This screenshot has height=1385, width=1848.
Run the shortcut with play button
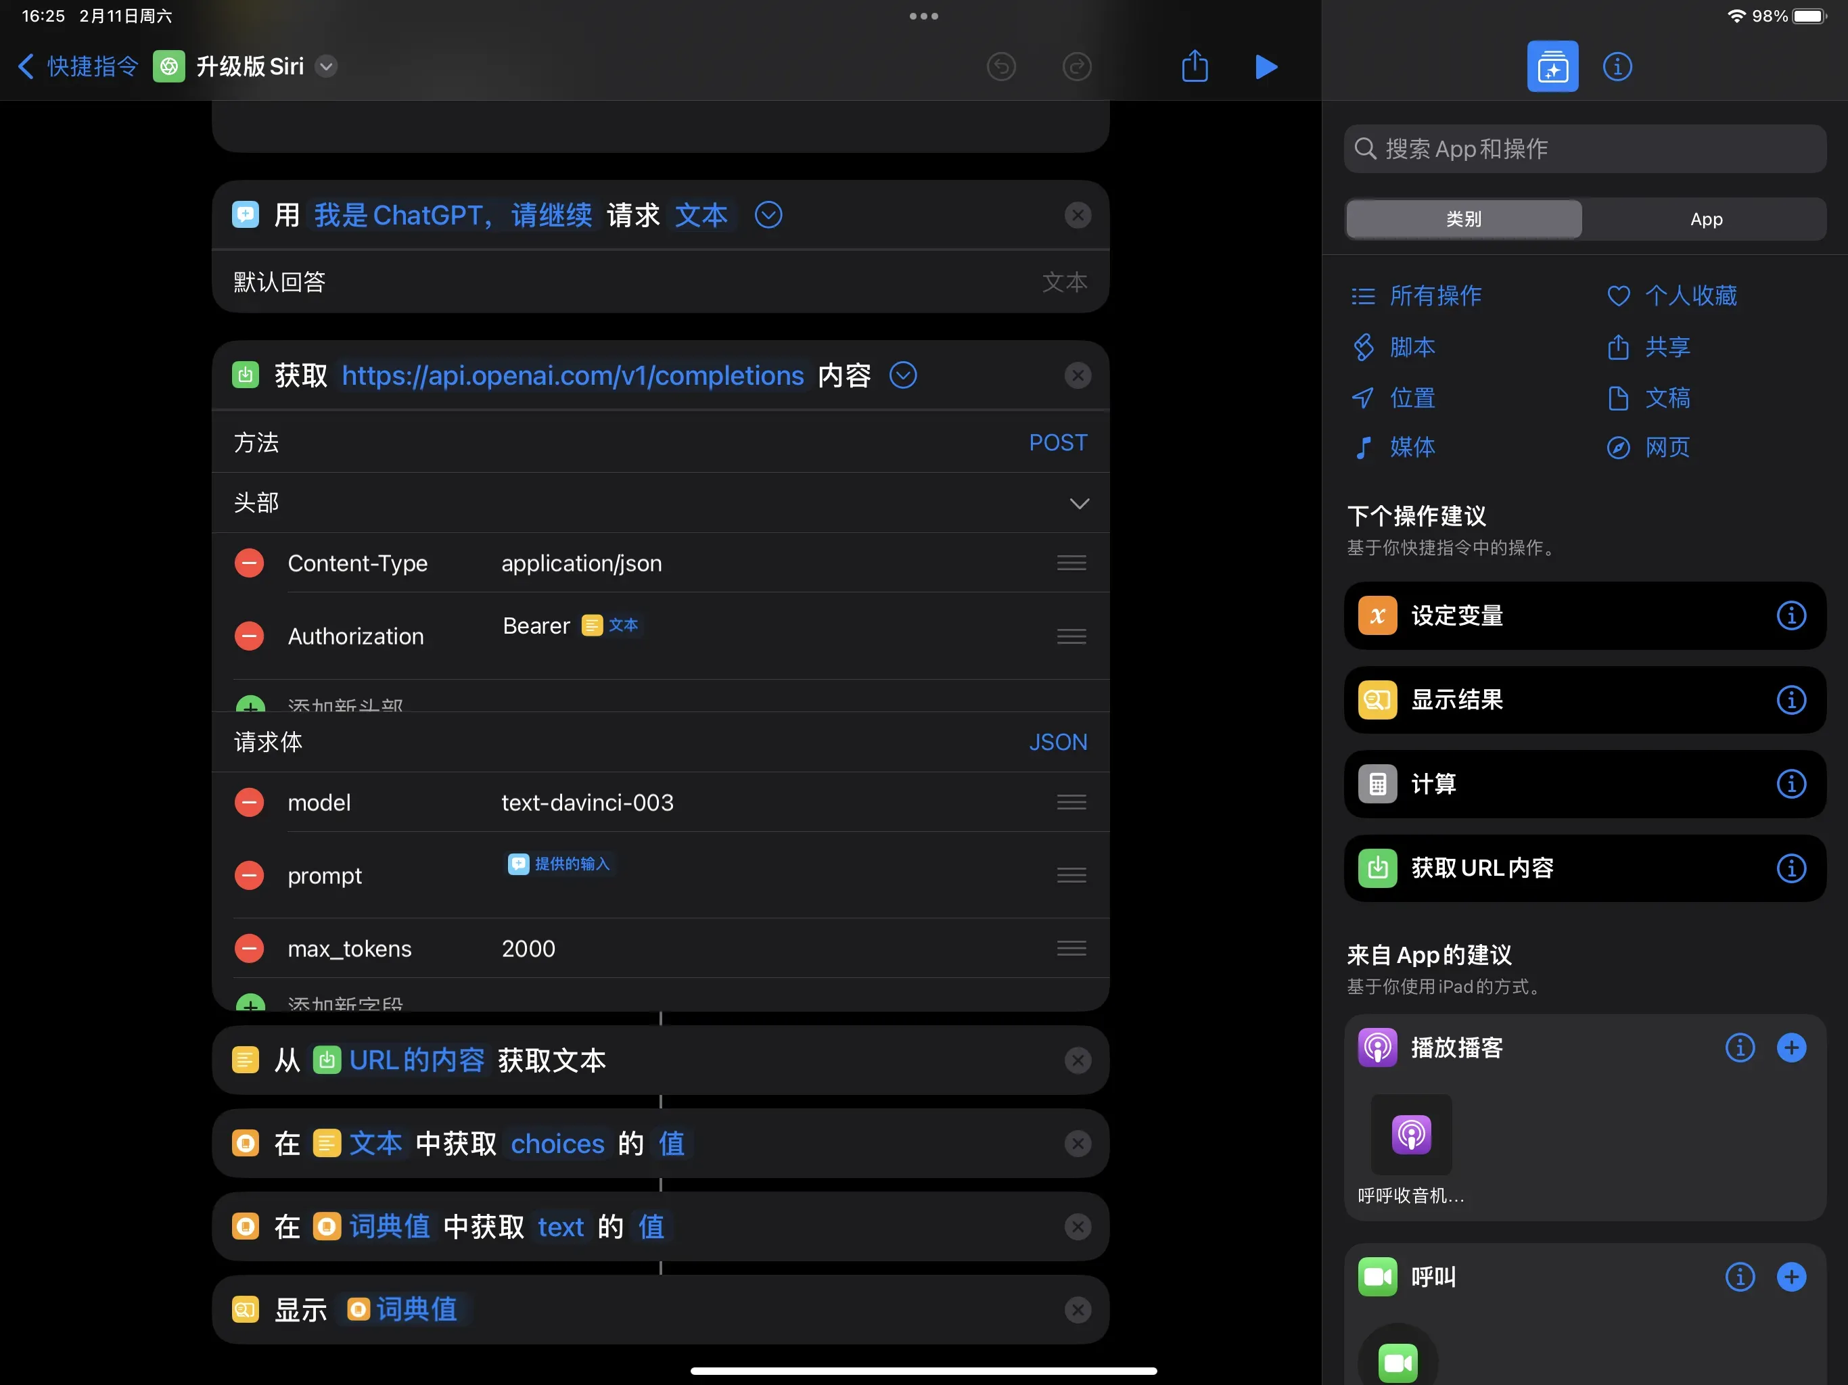point(1266,66)
